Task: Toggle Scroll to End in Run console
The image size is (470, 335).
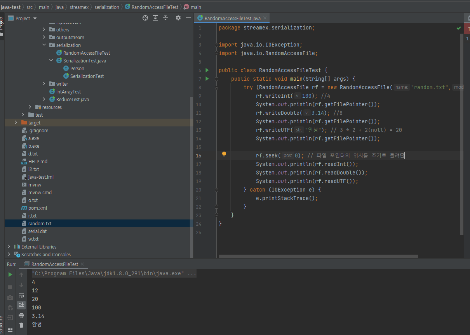Action: 21,305
